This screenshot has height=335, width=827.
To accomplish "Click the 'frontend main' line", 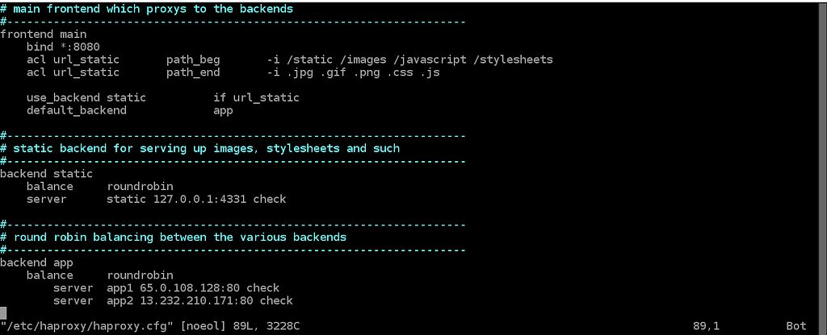I will [x=44, y=35].
